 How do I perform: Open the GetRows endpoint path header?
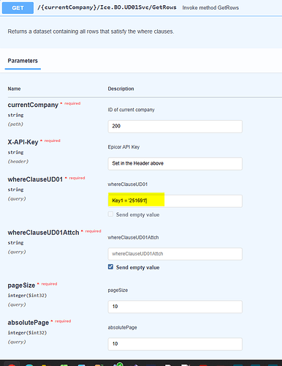pos(107,7)
